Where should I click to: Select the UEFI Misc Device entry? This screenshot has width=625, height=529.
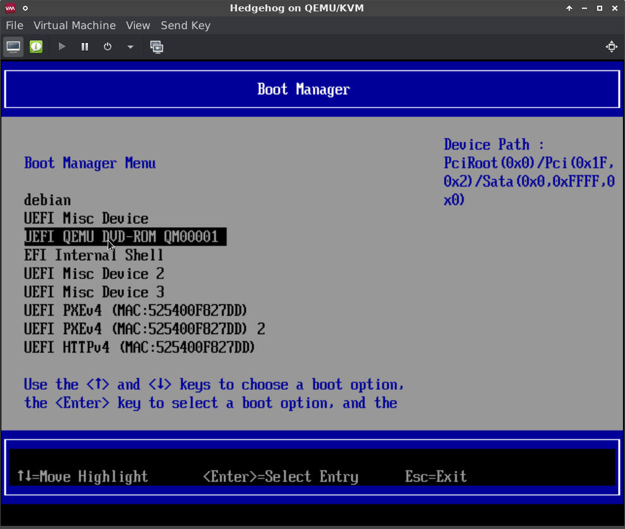[86, 218]
